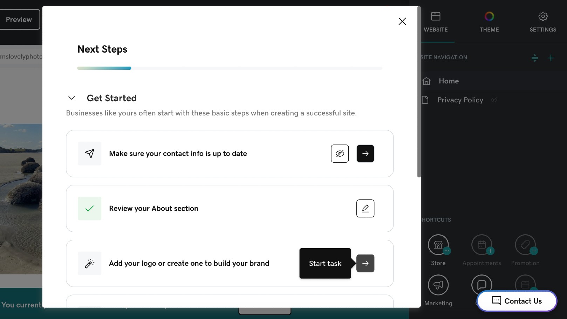Viewport: 567px width, 319px height.
Task: Open the Contact Us chat button
Action: click(517, 301)
